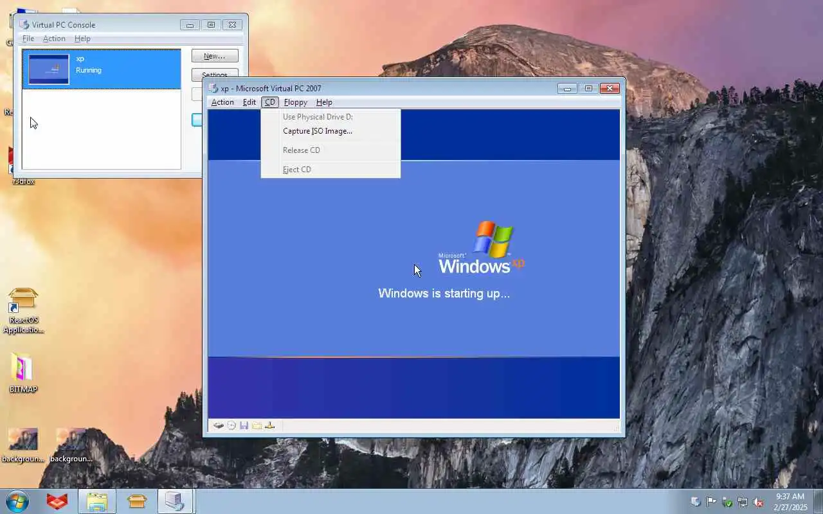Click the CD drive status icon in xp window

(x=231, y=425)
